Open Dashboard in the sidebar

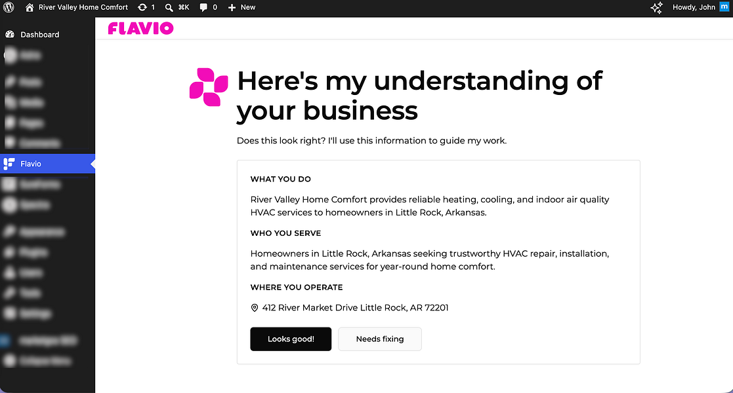[x=47, y=35]
